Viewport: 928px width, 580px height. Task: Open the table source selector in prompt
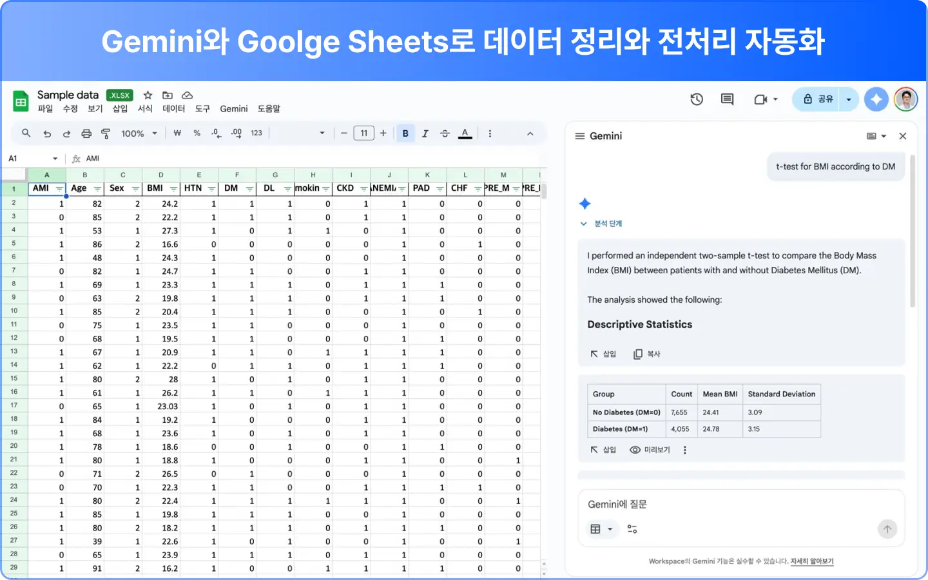pos(602,529)
